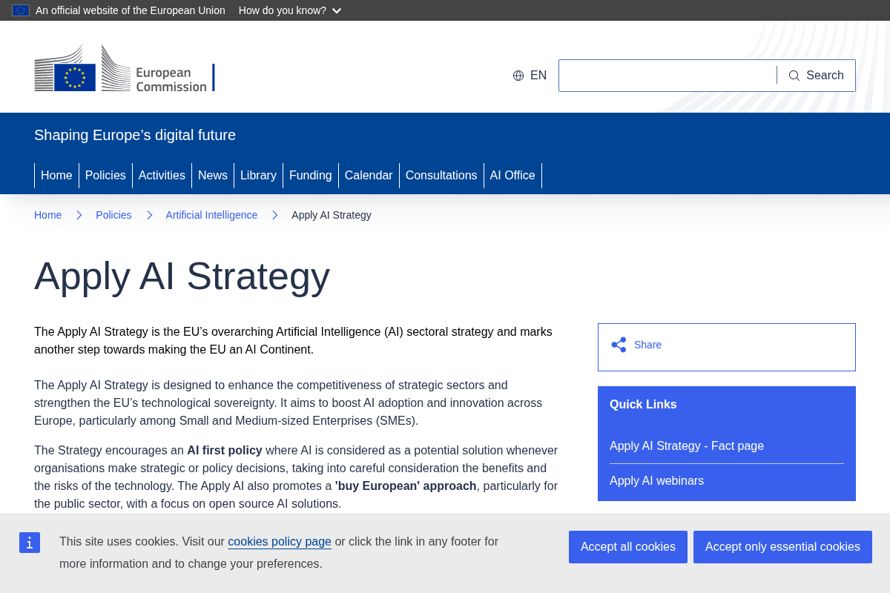
Task: Click the cookie information icon in the banner
Action: [x=30, y=542]
